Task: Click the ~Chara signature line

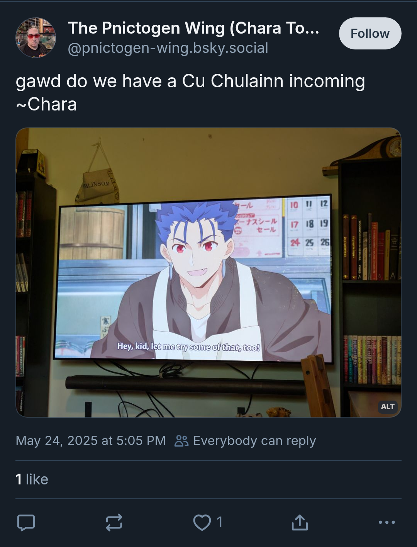Action: point(46,104)
